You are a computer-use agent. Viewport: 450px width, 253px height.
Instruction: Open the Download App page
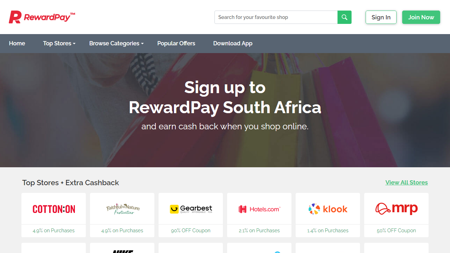[233, 43]
